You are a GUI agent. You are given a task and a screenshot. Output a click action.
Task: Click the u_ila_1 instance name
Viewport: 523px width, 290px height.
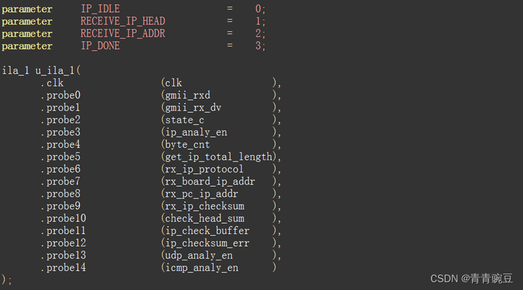[x=56, y=71]
